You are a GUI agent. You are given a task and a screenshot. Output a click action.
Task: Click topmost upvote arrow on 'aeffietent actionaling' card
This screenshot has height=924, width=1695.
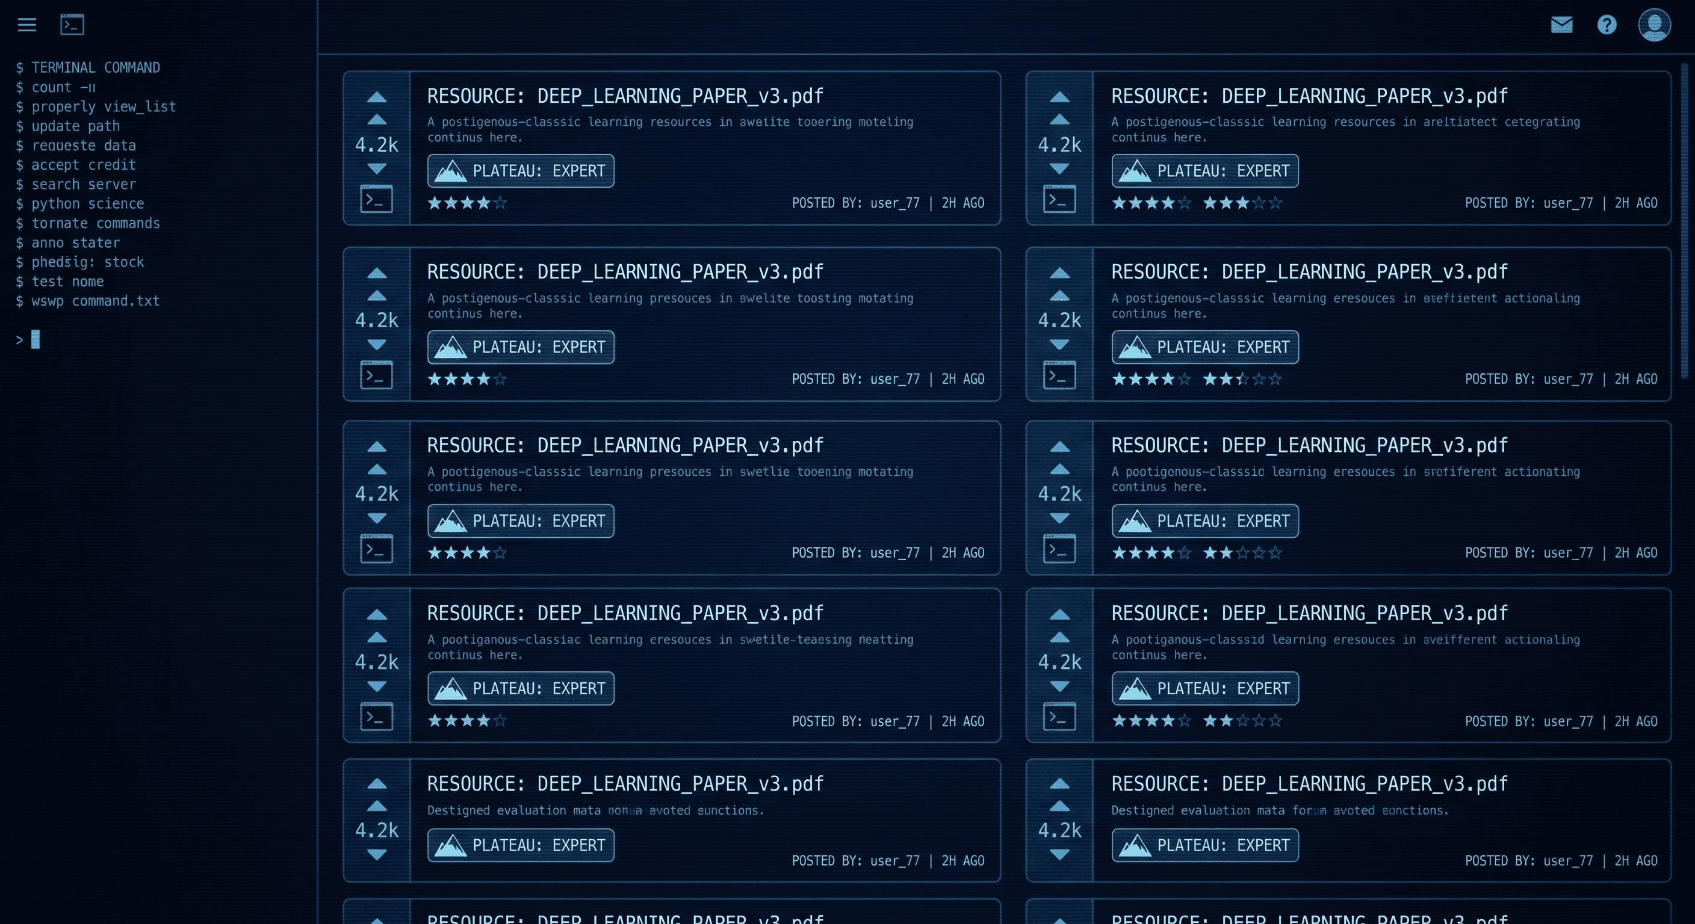tap(1059, 273)
